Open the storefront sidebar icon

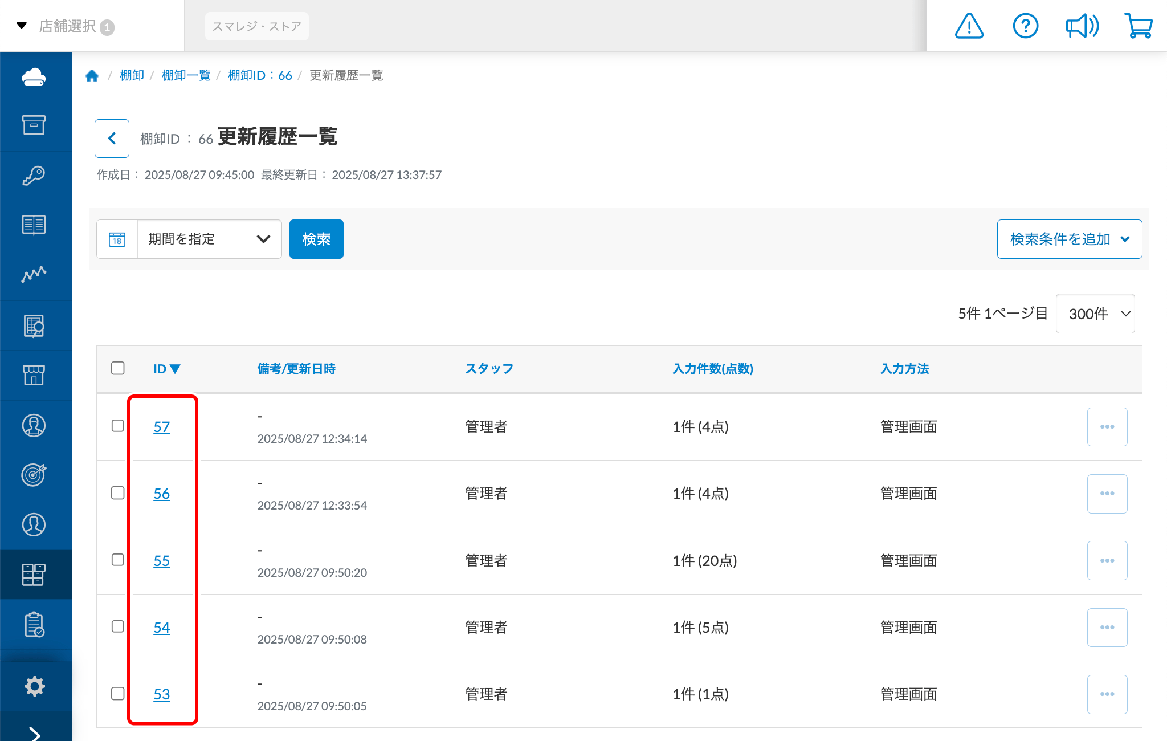pyautogui.click(x=34, y=375)
